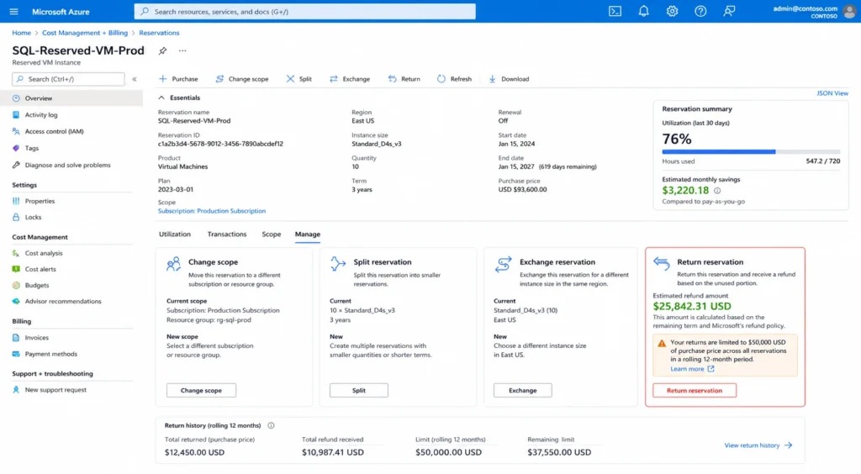Go to Home breadcrumb
The height and width of the screenshot is (474, 861).
21,33
